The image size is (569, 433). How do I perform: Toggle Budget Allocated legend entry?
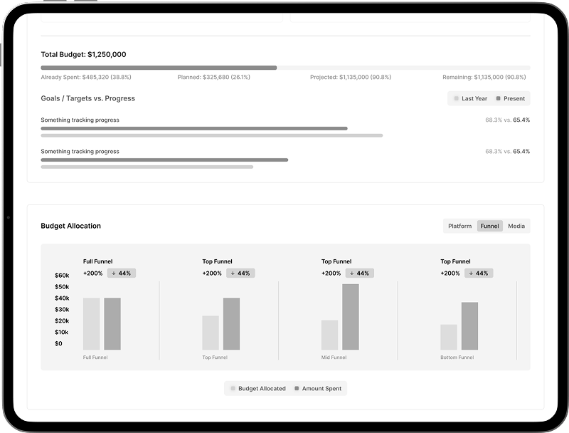258,388
